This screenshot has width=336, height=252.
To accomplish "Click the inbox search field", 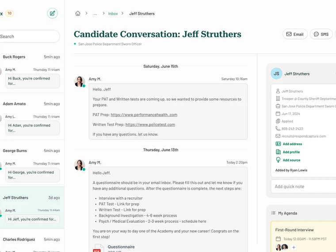I will [x=29, y=36].
